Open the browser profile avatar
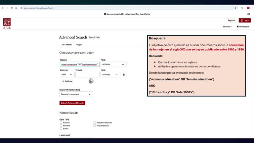Viewport: 254px width, 143px height. pos(248,8)
